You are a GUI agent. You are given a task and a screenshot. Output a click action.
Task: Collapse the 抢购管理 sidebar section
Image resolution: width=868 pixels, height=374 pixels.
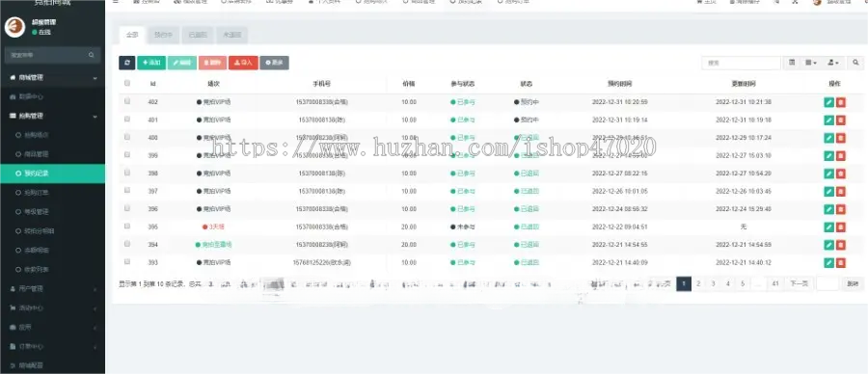click(x=53, y=117)
